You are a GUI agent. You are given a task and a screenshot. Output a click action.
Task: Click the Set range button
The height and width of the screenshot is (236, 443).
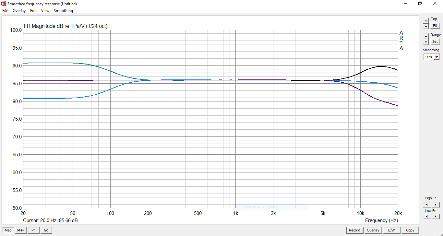click(435, 41)
